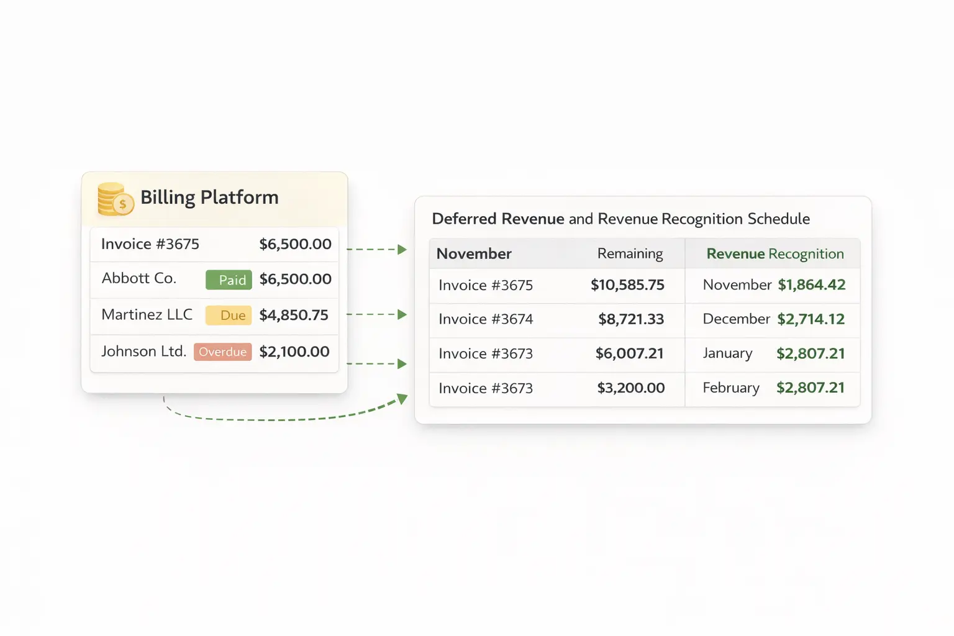The image size is (954, 636).
Task: Select Invoice #3674 row in the schedule
Action: (486, 319)
